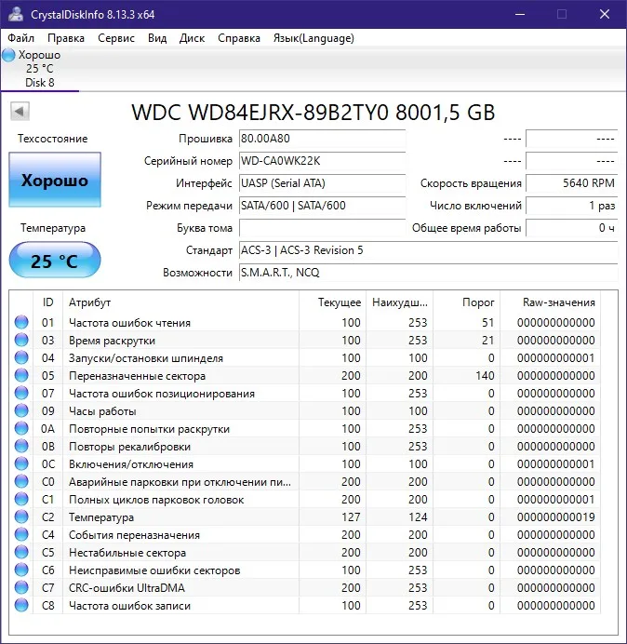This screenshot has height=644, width=627.
Task: Select the Включения/отключения attribute text
Action: click(x=131, y=464)
